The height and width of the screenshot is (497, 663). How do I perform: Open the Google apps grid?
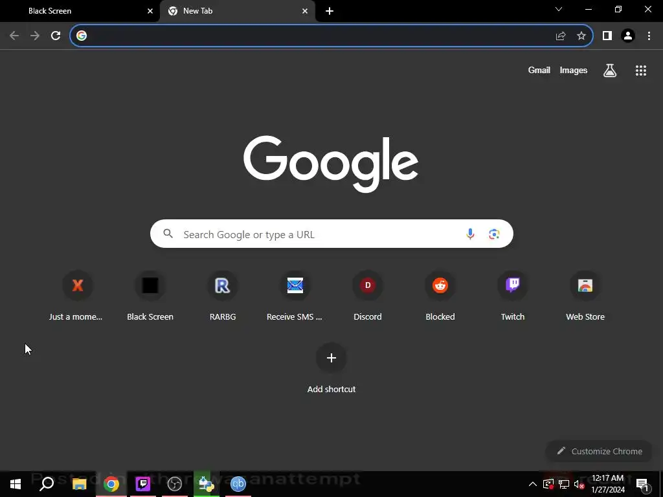click(641, 71)
